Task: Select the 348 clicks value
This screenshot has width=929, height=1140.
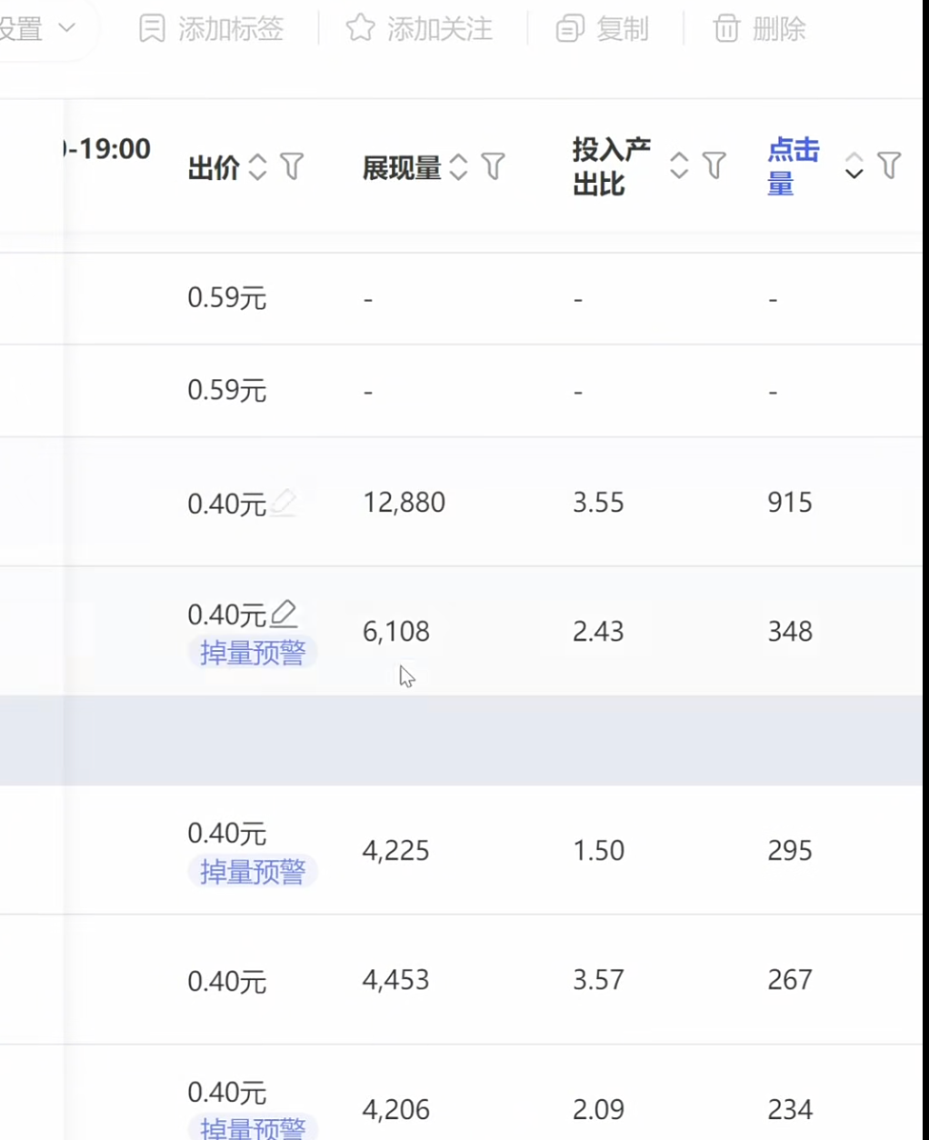Action: point(790,632)
